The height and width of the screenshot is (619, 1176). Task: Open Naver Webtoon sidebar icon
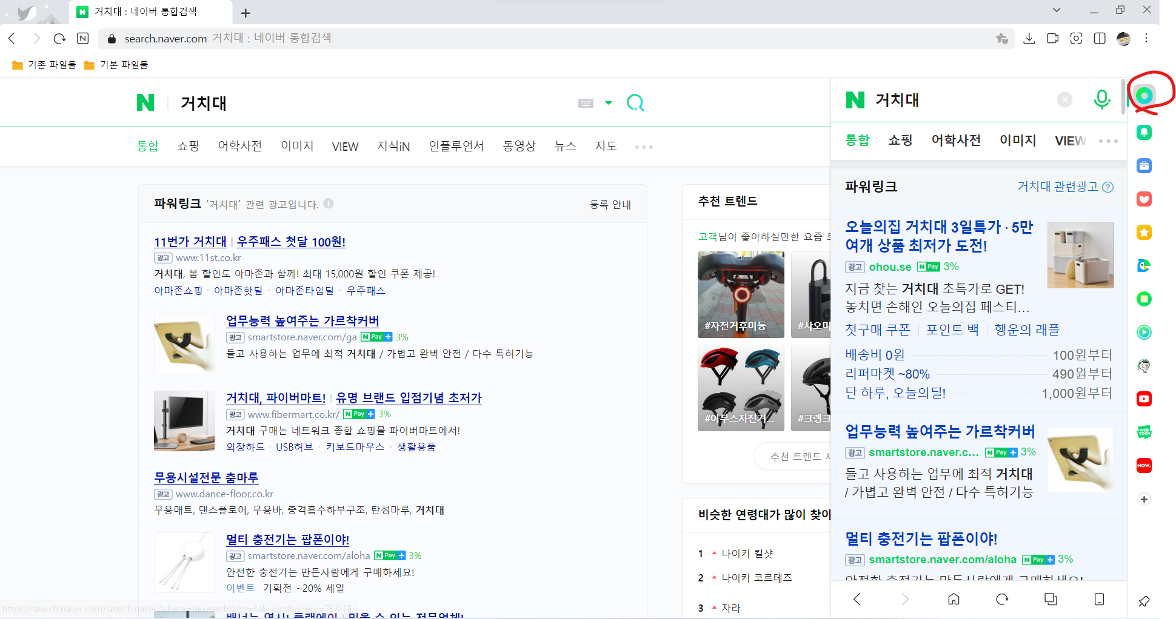[1144, 432]
